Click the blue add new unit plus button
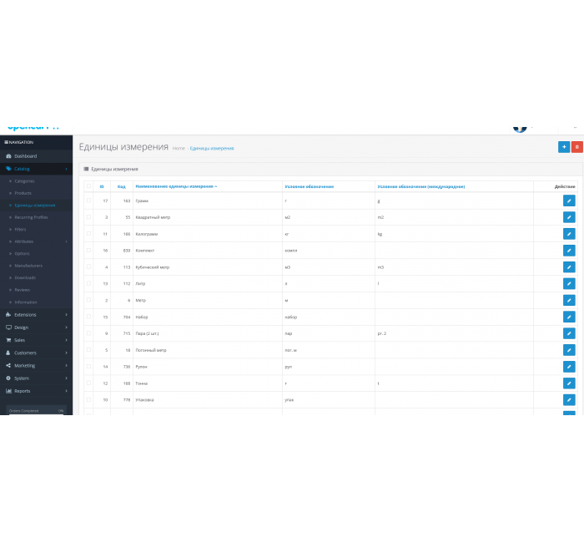 (563, 147)
